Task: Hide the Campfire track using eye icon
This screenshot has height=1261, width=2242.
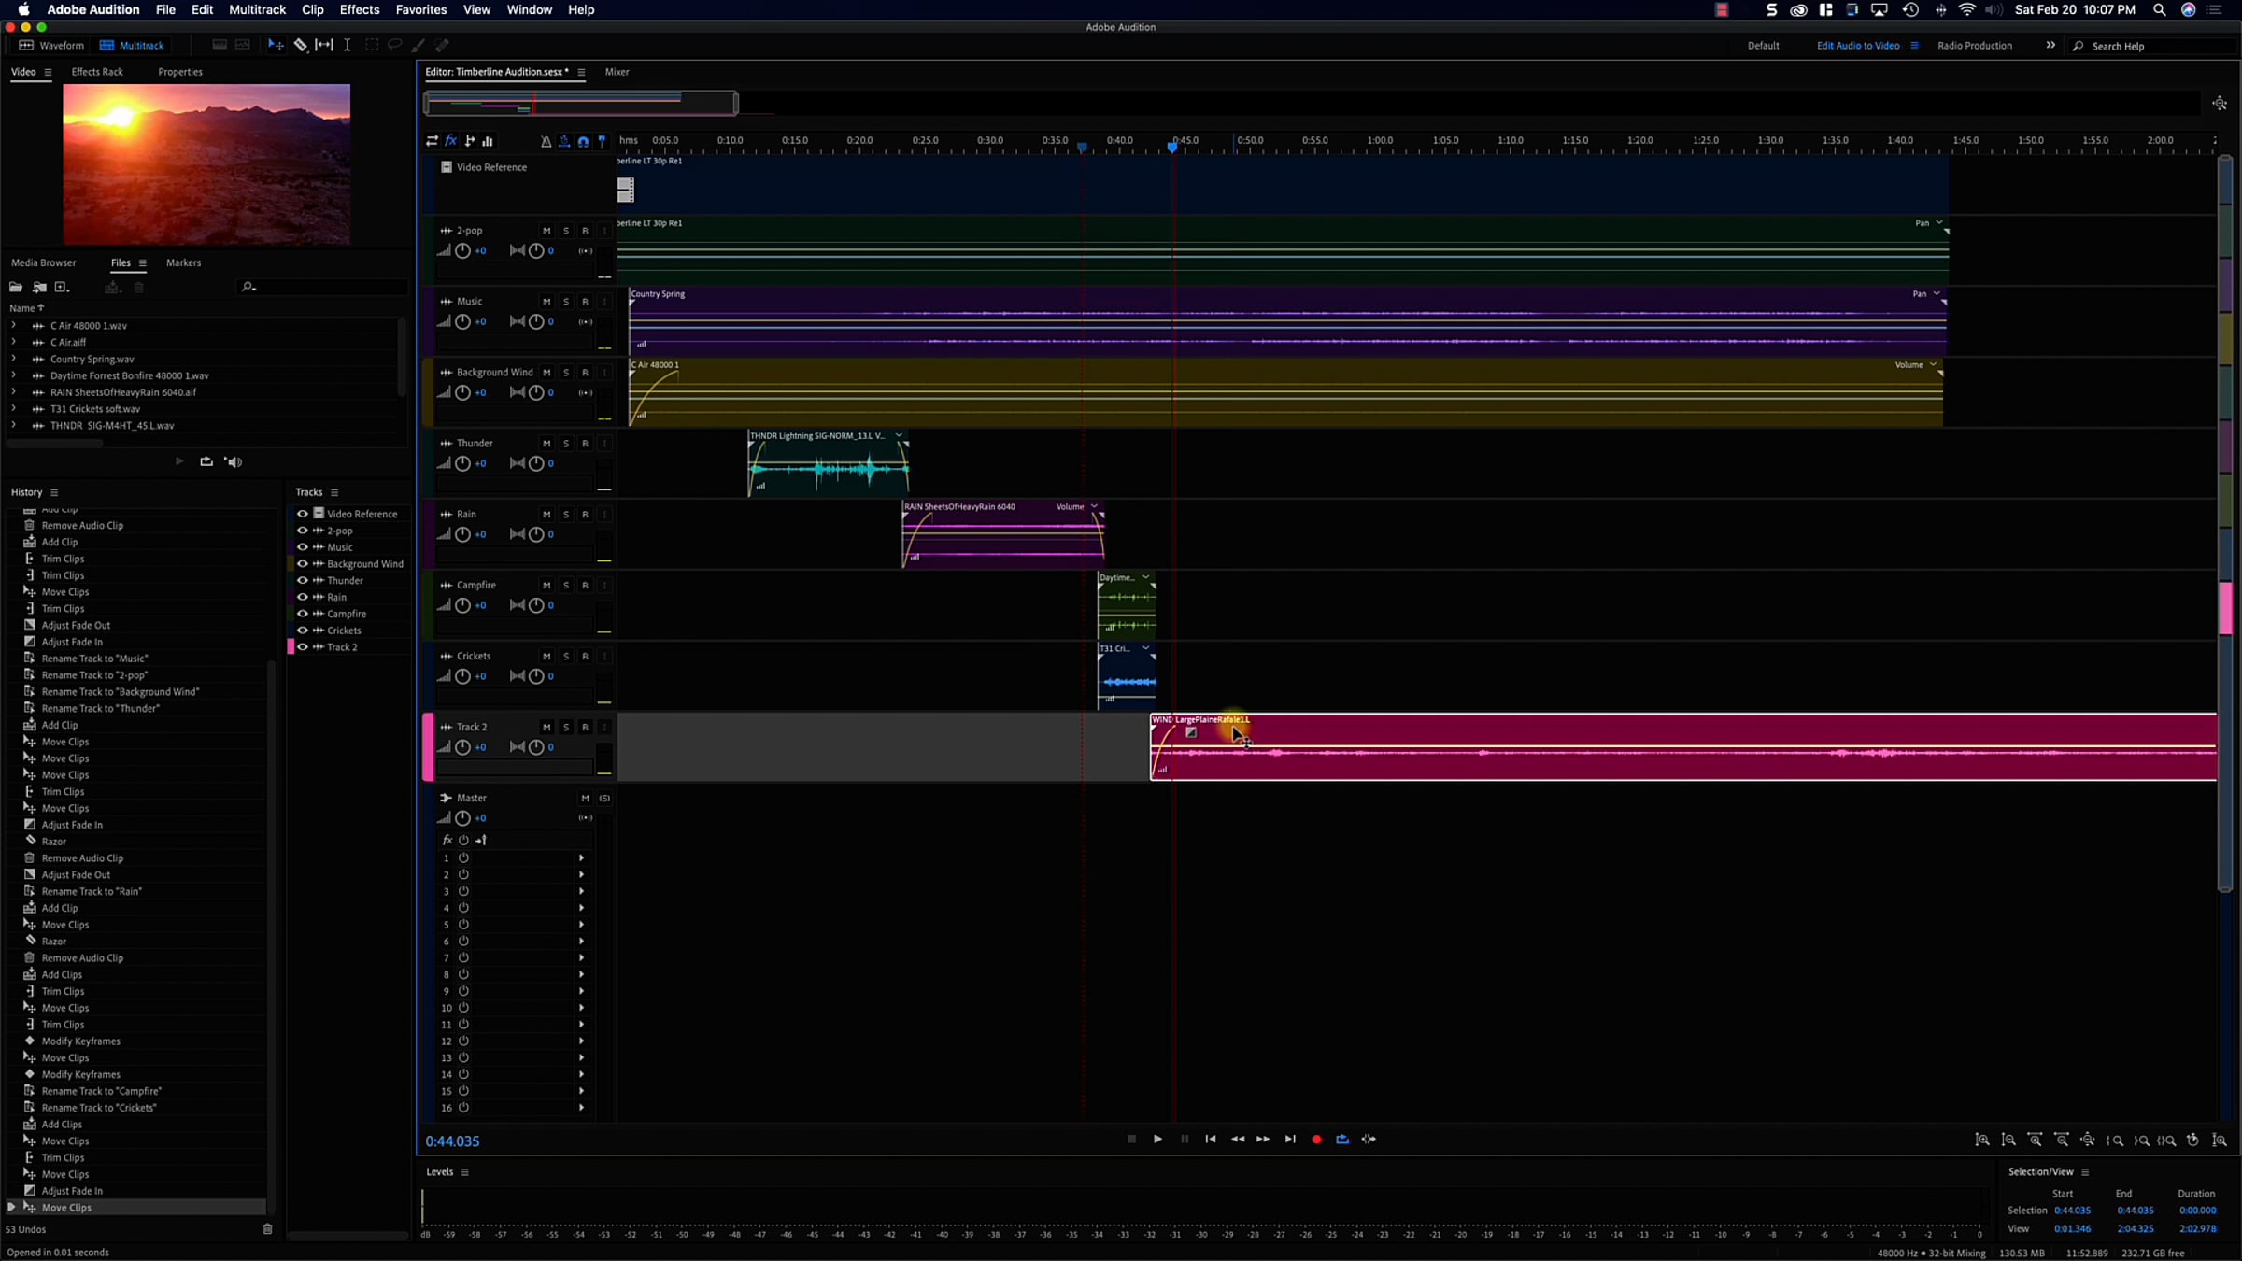Action: point(302,614)
